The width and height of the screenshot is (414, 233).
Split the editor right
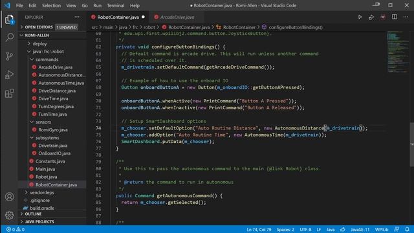(395, 17)
